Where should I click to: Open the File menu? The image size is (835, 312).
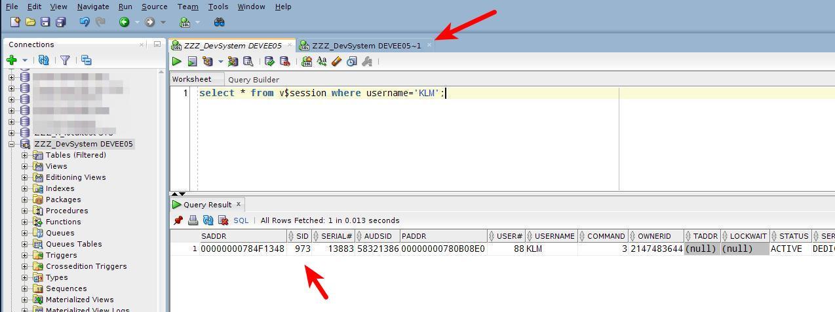pos(12,7)
